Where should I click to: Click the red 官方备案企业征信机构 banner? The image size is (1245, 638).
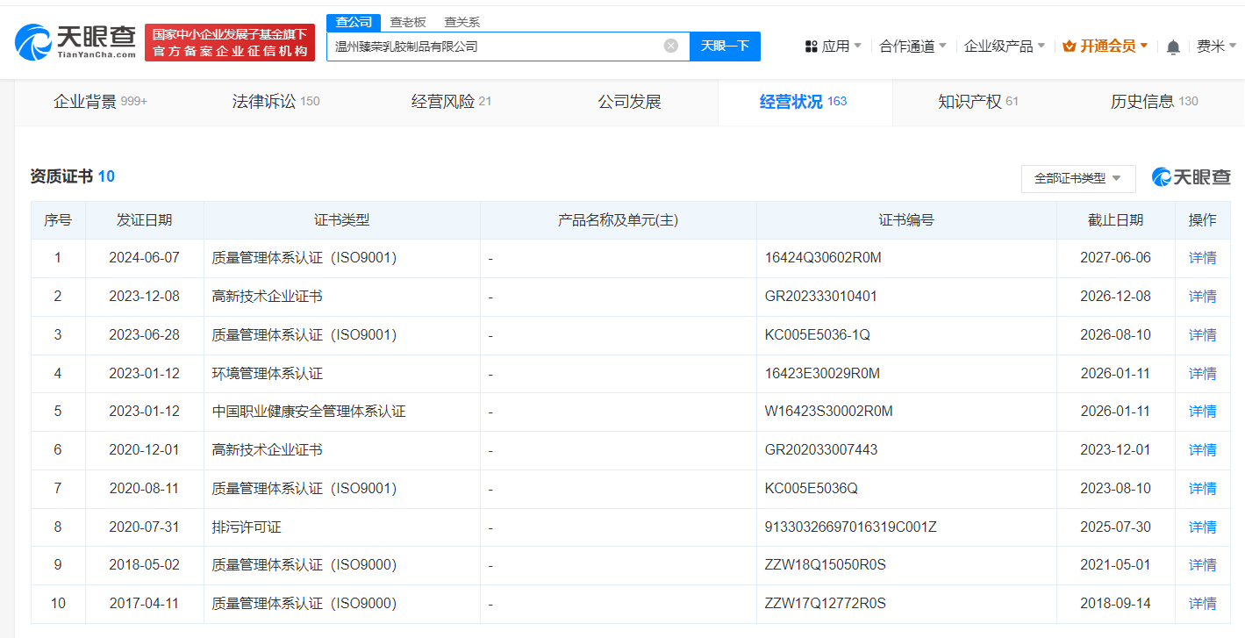[x=230, y=43]
